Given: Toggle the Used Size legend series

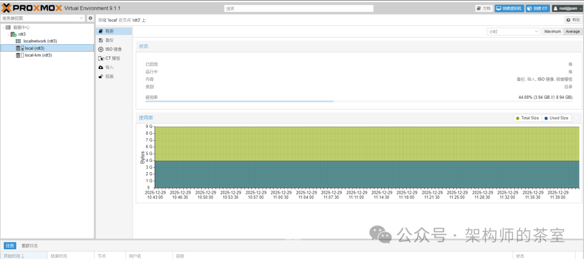Looking at the screenshot, I should pyautogui.click(x=556, y=118).
